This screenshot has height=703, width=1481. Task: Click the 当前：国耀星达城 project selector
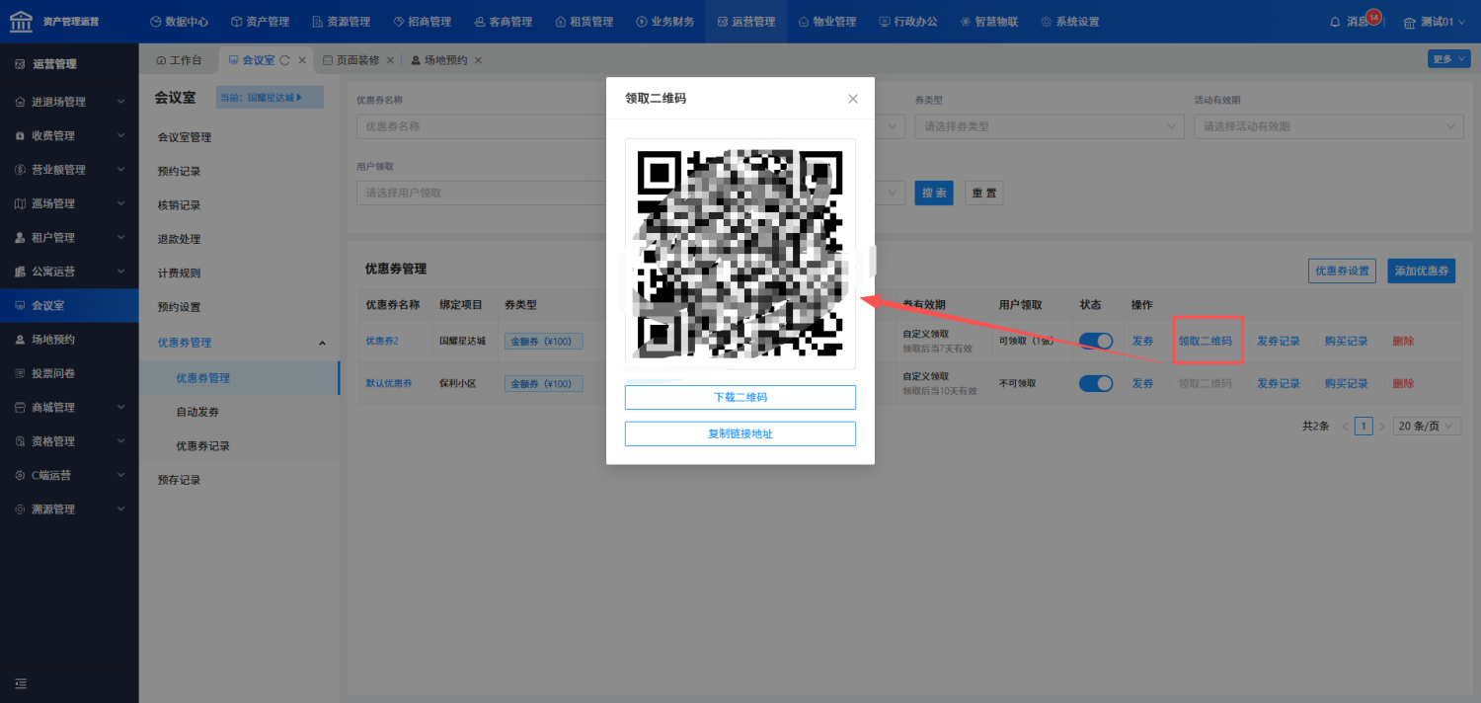point(270,98)
